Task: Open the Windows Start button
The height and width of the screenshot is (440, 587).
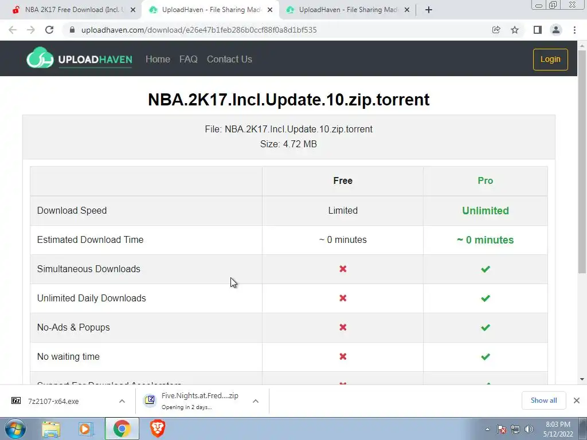Action: coord(15,429)
